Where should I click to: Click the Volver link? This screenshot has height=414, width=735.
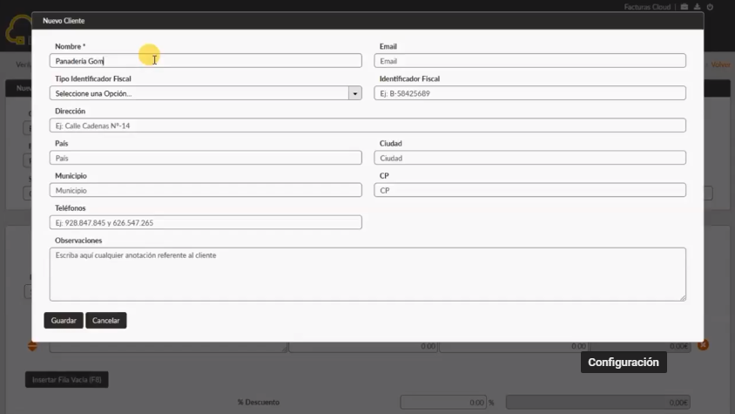[719, 64]
